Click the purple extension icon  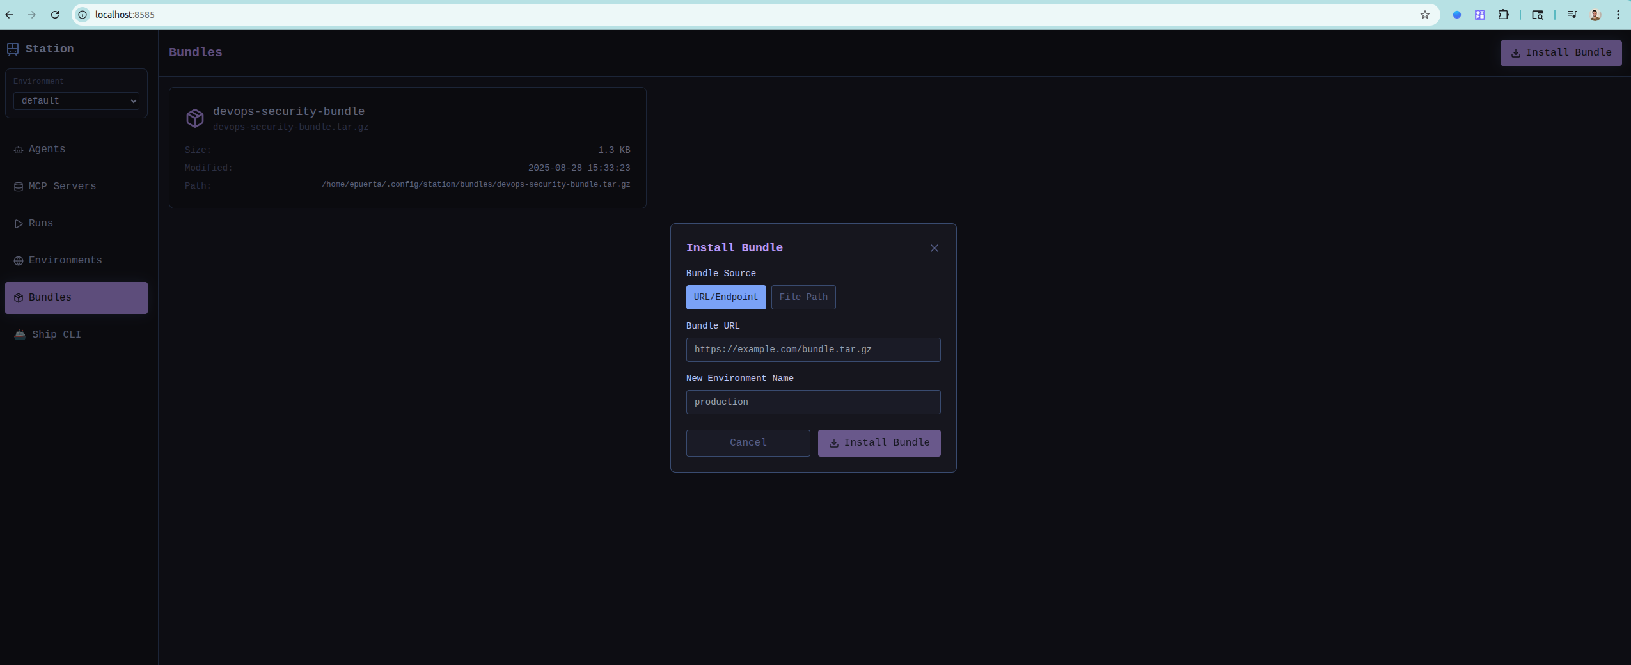point(1480,15)
